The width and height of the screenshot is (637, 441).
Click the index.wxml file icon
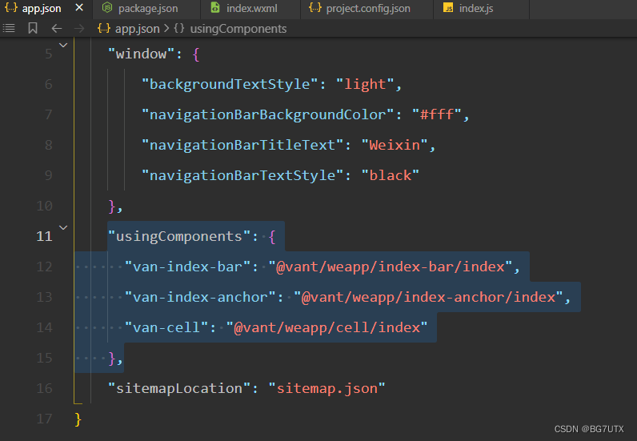215,8
